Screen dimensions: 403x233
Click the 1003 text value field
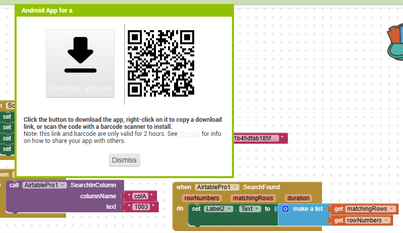coord(143,207)
